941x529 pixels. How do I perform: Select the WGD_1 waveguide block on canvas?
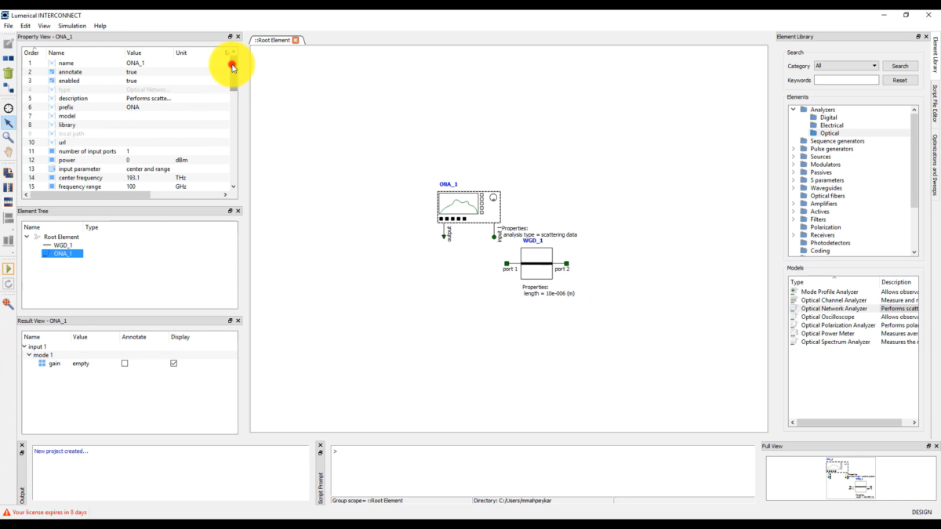pyautogui.click(x=536, y=263)
